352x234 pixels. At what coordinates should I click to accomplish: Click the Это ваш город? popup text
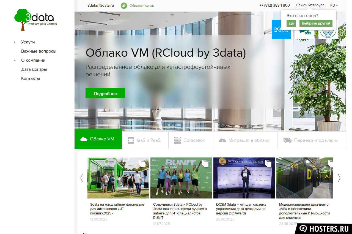coord(302,16)
